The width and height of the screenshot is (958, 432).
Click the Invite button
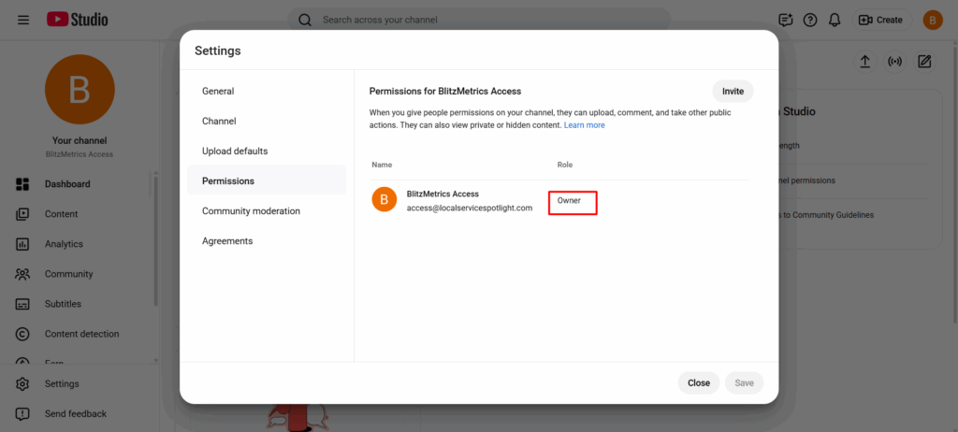[733, 92]
